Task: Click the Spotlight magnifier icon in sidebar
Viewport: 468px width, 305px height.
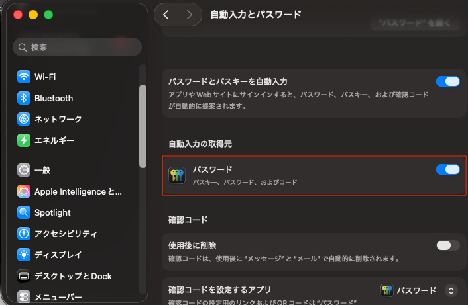Action: [24, 212]
